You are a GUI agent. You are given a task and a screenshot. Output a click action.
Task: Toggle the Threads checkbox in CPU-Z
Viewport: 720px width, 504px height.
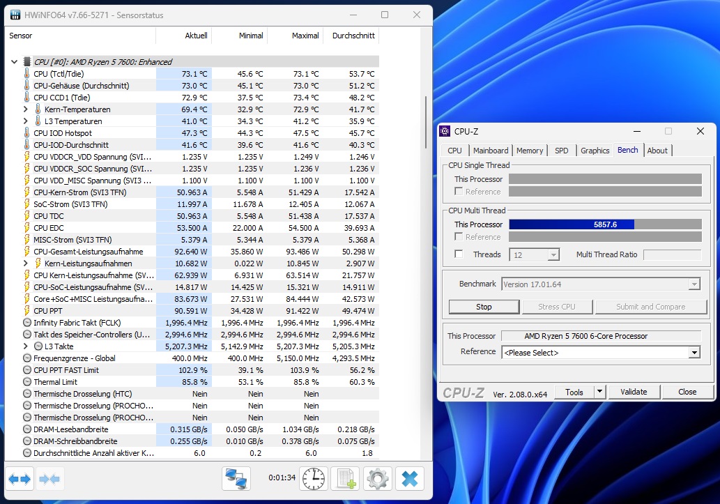[458, 254]
